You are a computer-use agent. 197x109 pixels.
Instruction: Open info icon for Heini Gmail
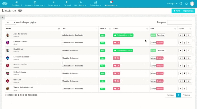[x=189, y=50]
